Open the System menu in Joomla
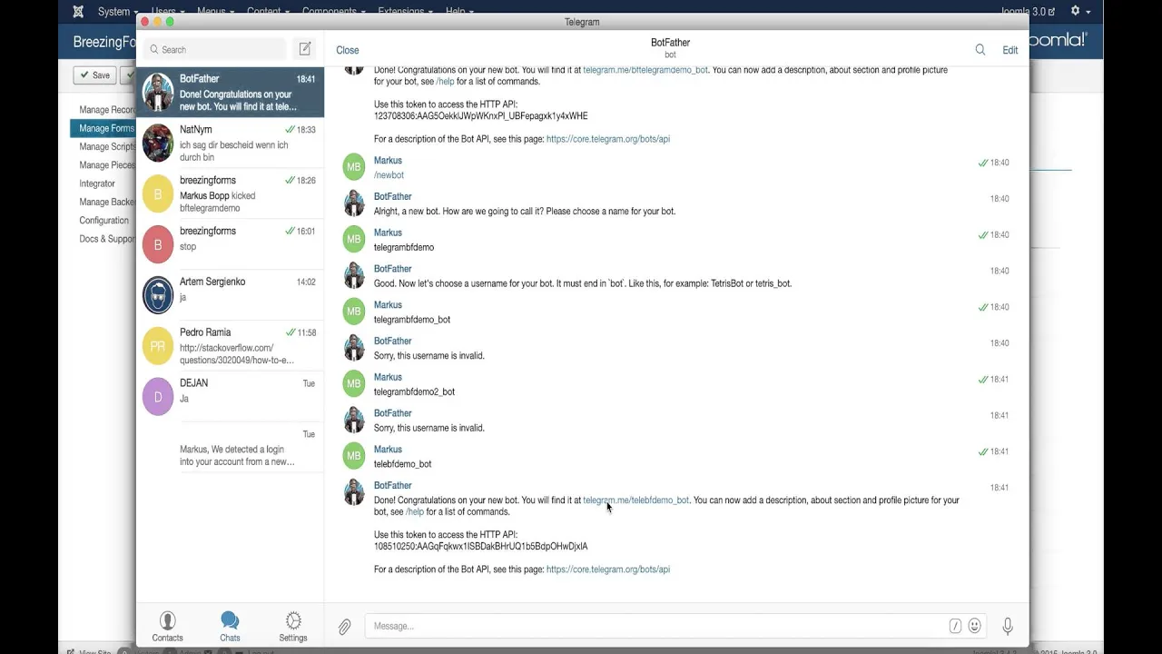Image resolution: width=1162 pixels, height=654 pixels. (x=117, y=11)
